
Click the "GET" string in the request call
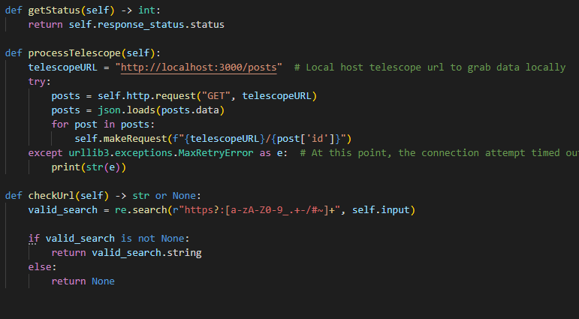pos(216,96)
